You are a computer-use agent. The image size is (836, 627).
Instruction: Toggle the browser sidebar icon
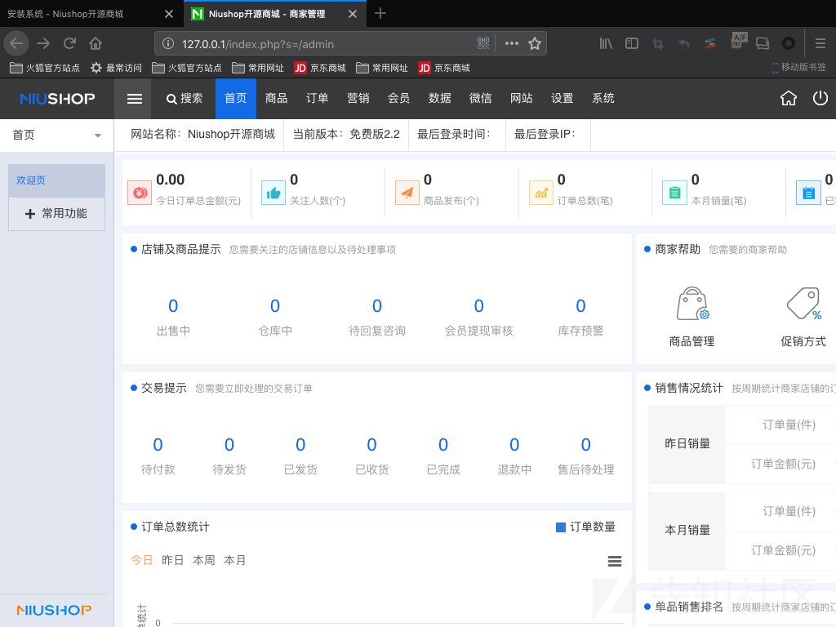(x=632, y=43)
